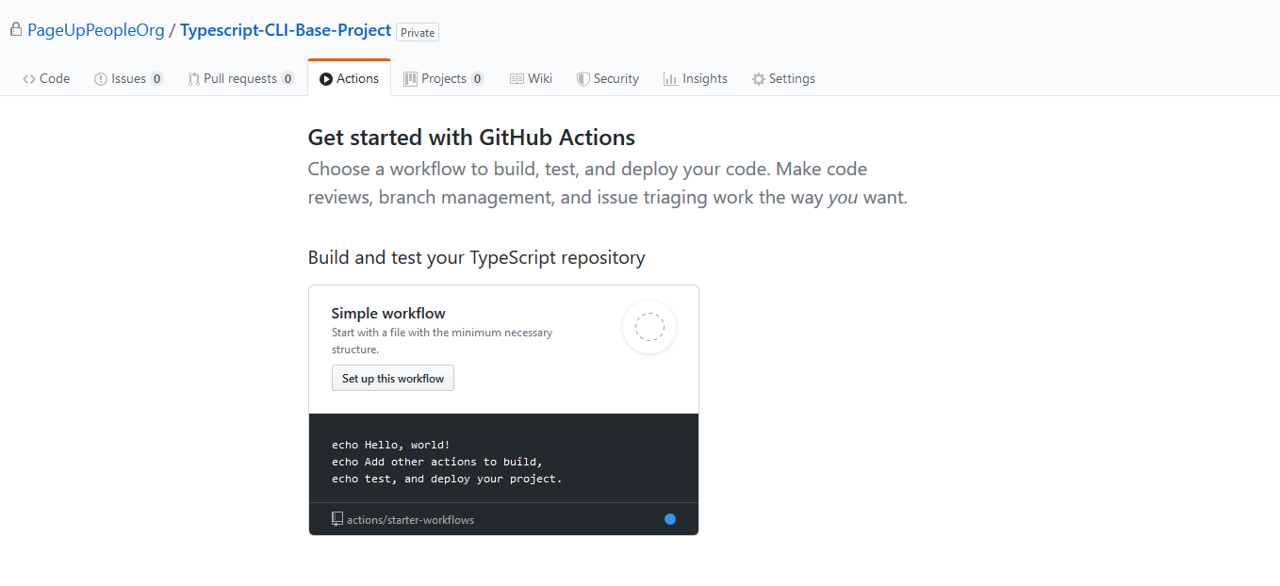Screen dimensions: 1280x586
Task: Click the Set up this workflow button
Action: point(392,377)
